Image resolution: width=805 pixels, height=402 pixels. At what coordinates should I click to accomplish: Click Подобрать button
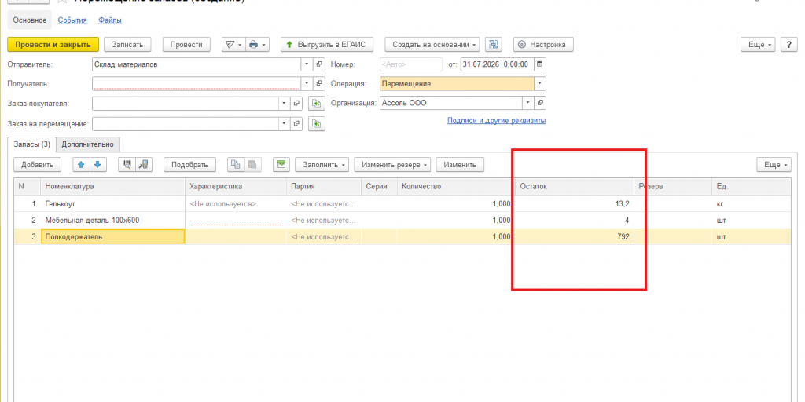coord(189,165)
